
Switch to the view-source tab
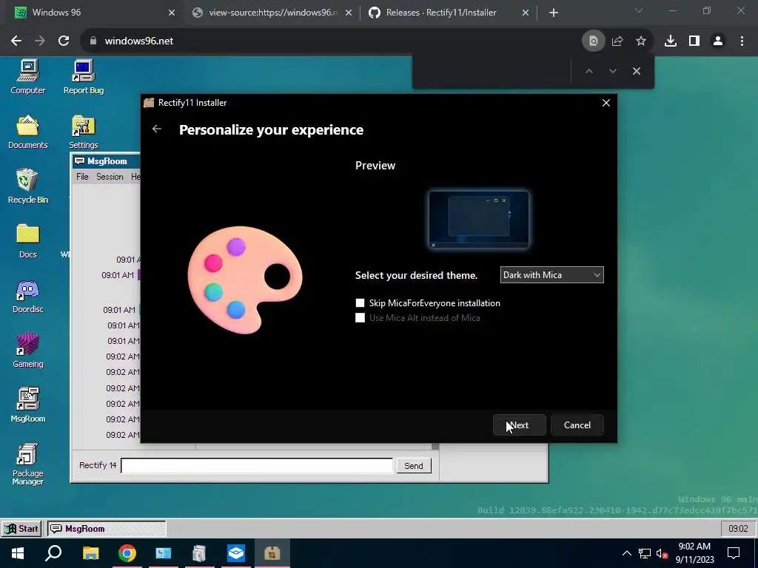272,13
